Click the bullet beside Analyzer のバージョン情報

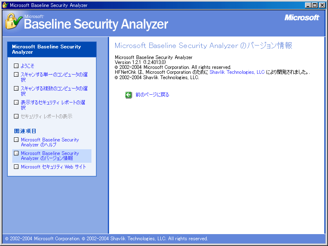click(x=16, y=153)
